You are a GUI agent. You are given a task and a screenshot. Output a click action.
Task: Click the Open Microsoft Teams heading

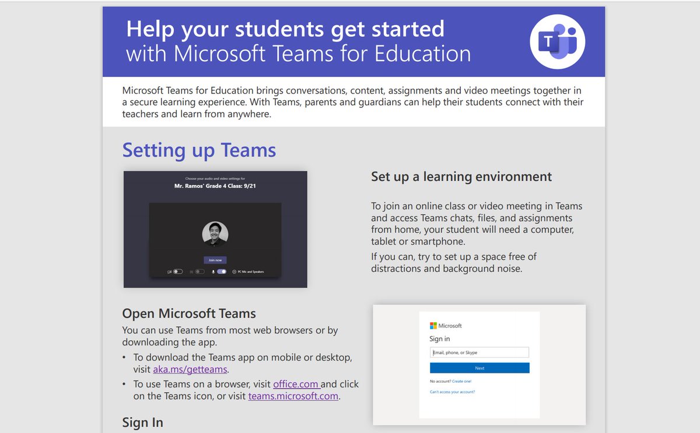(x=189, y=313)
